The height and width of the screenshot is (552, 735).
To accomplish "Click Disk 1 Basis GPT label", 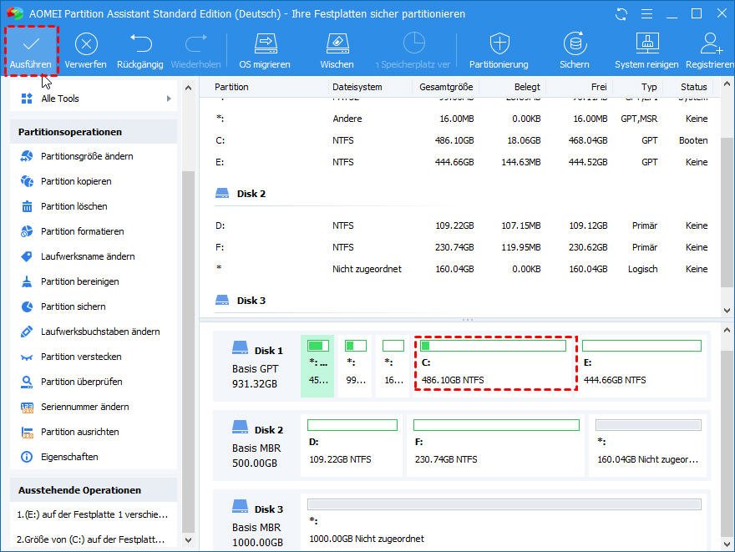I will point(257,367).
